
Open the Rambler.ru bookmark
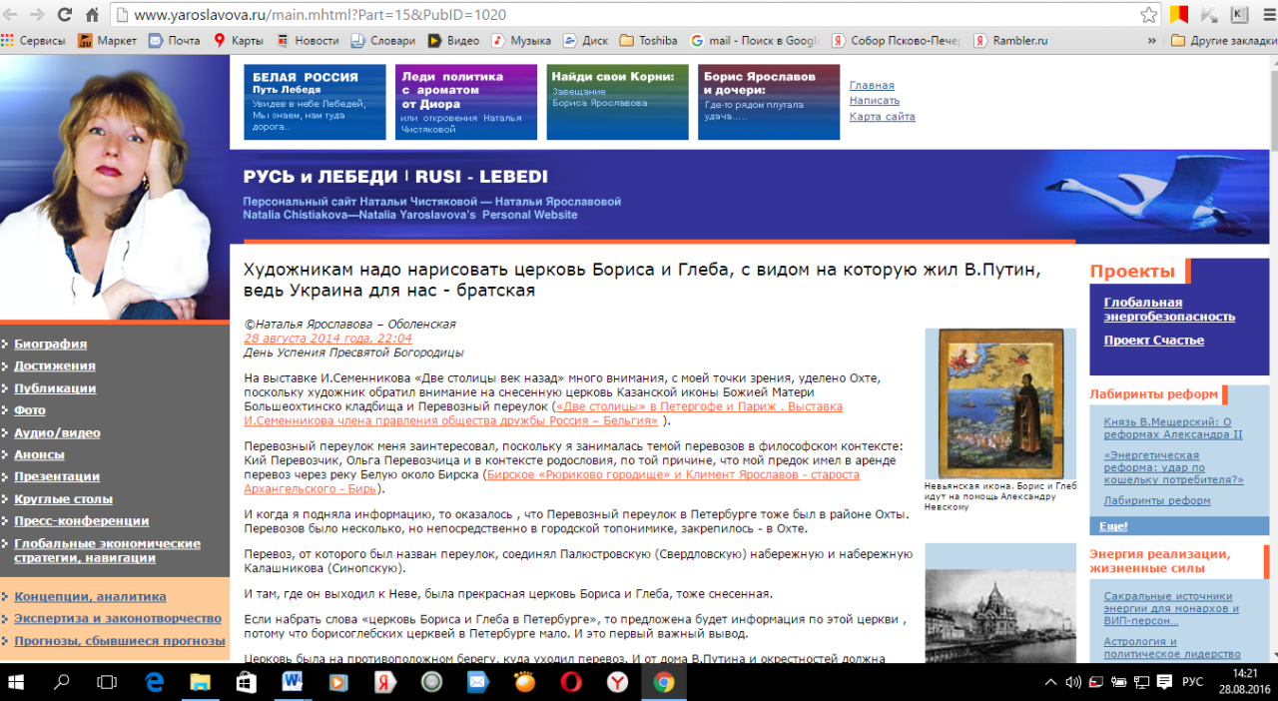click(1011, 41)
